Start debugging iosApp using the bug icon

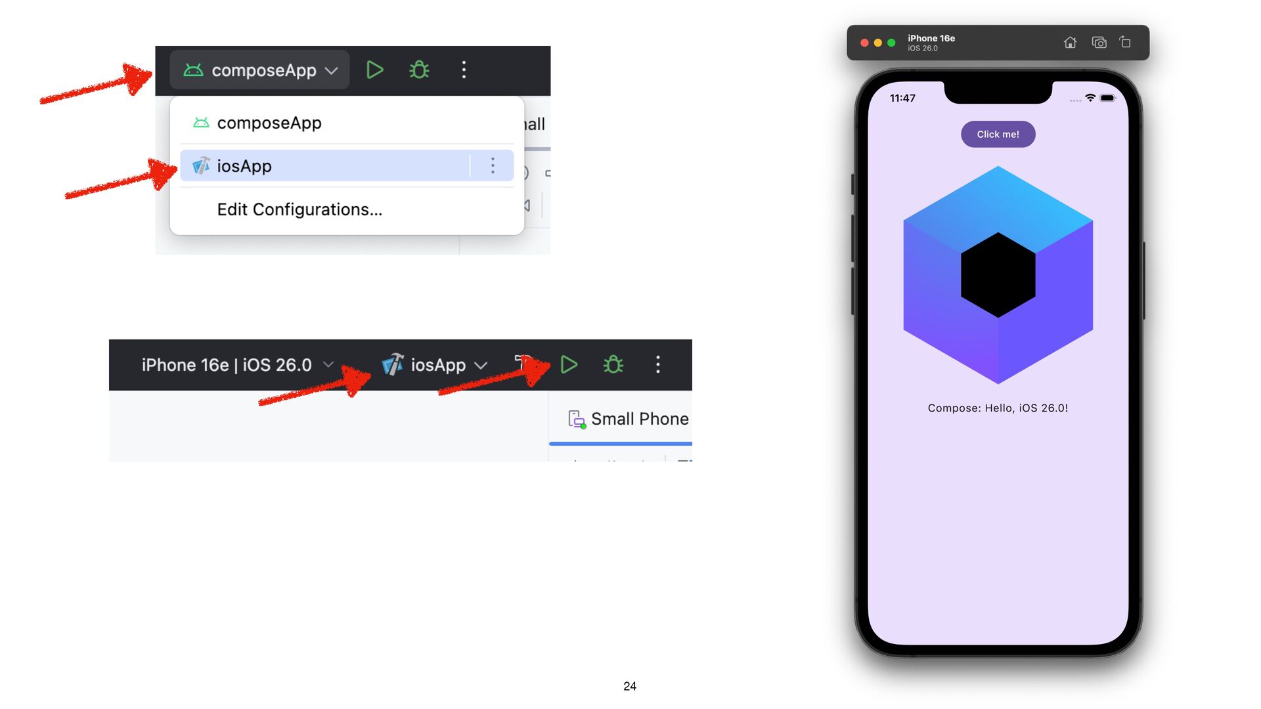click(x=613, y=364)
